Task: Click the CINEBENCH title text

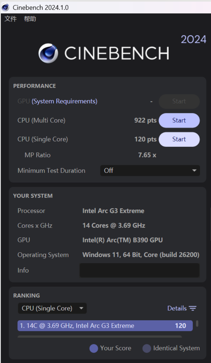Action: [x=117, y=53]
